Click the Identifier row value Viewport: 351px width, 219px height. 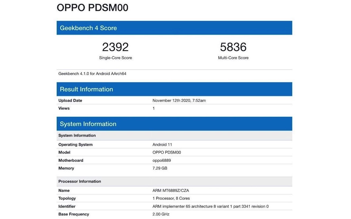coord(210,206)
